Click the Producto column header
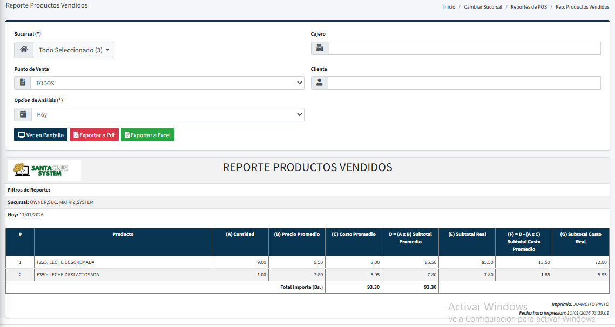615x327 pixels. pos(123,234)
